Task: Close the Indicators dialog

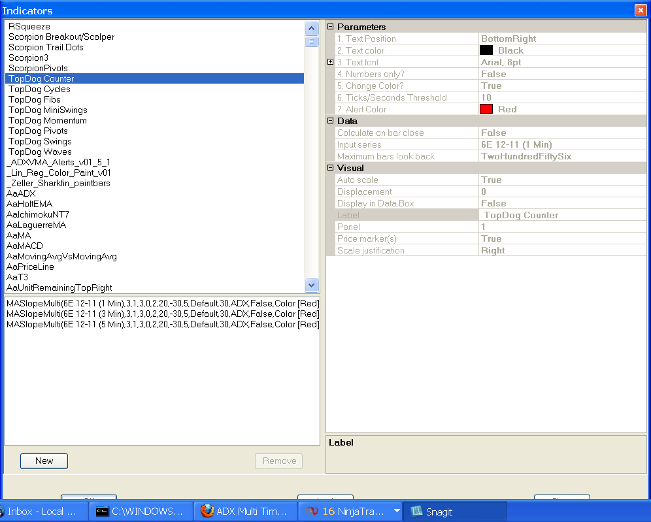Action: (641, 10)
